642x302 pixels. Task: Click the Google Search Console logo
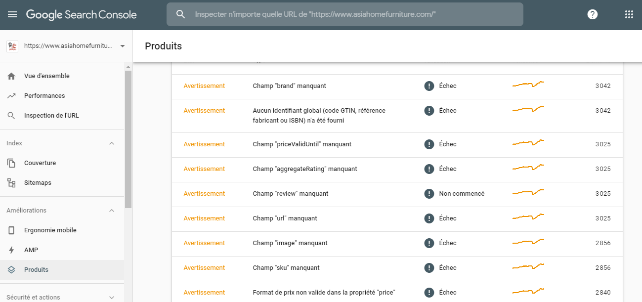click(82, 15)
